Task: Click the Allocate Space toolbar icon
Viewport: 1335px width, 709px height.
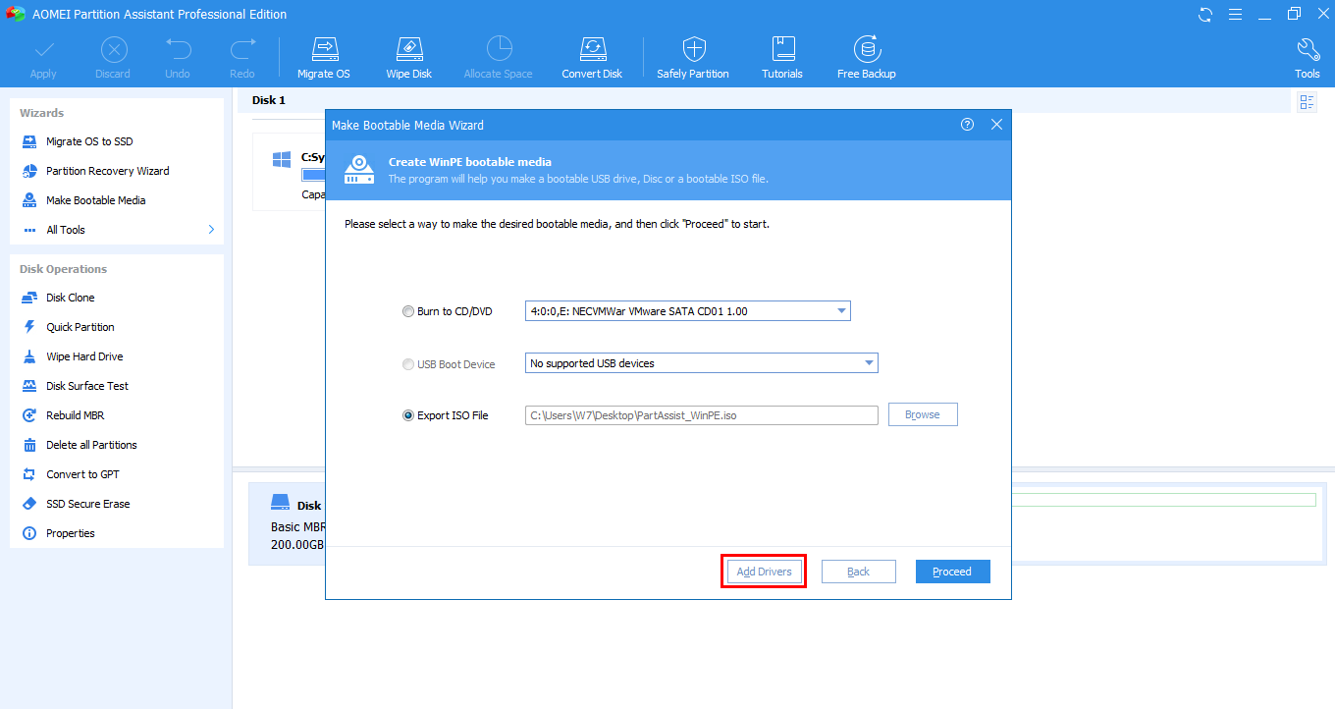Action: [499, 49]
